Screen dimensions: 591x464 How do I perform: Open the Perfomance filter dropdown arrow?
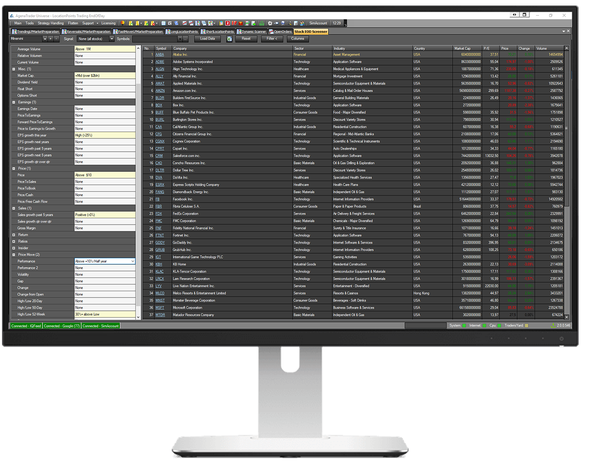(x=132, y=262)
